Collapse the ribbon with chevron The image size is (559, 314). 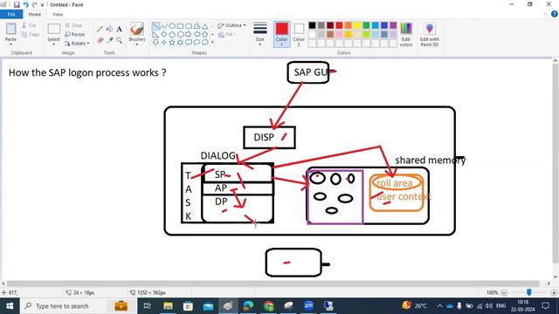click(545, 14)
